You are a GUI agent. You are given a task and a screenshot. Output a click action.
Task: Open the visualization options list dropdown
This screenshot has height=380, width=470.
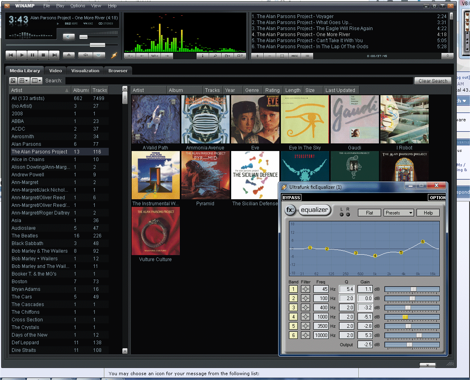point(130,56)
